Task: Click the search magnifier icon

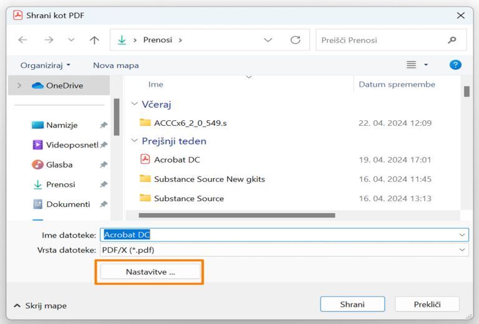Action: 452,40
